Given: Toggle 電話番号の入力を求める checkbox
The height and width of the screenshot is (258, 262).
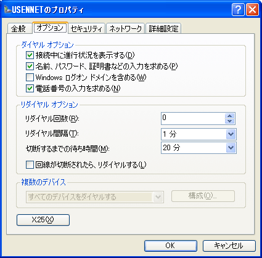Looking at the screenshot, I should [30, 89].
